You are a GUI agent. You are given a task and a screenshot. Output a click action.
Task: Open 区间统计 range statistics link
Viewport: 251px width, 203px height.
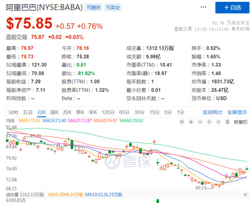pos(213,112)
